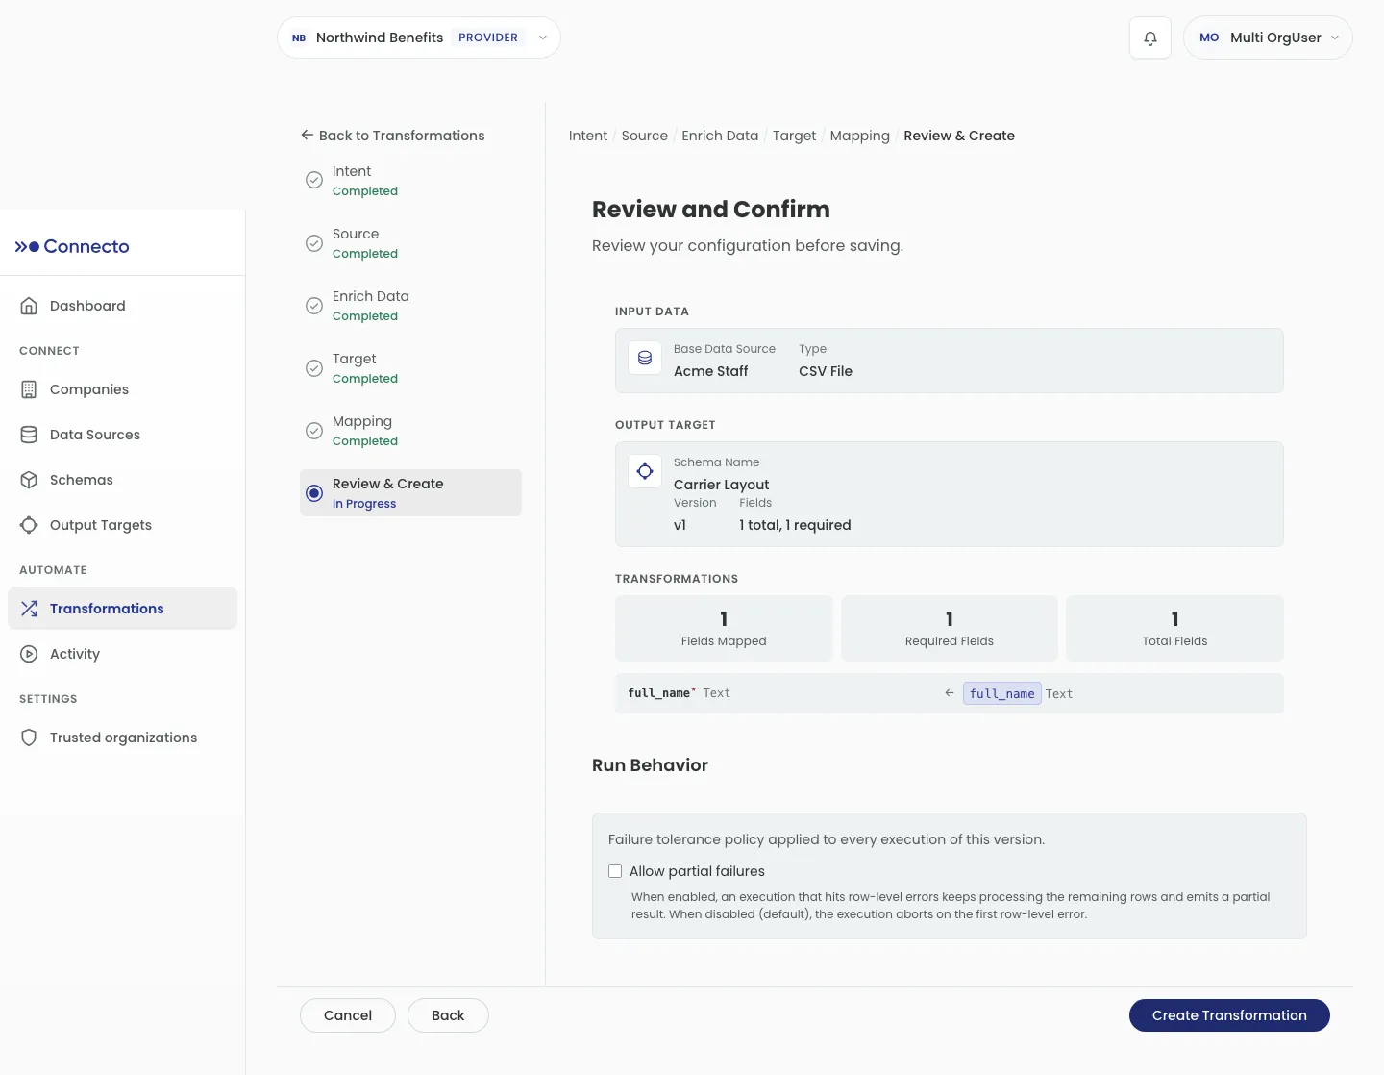1384x1075 pixels.
Task: Click the Connecto logo
Action: tap(72, 246)
